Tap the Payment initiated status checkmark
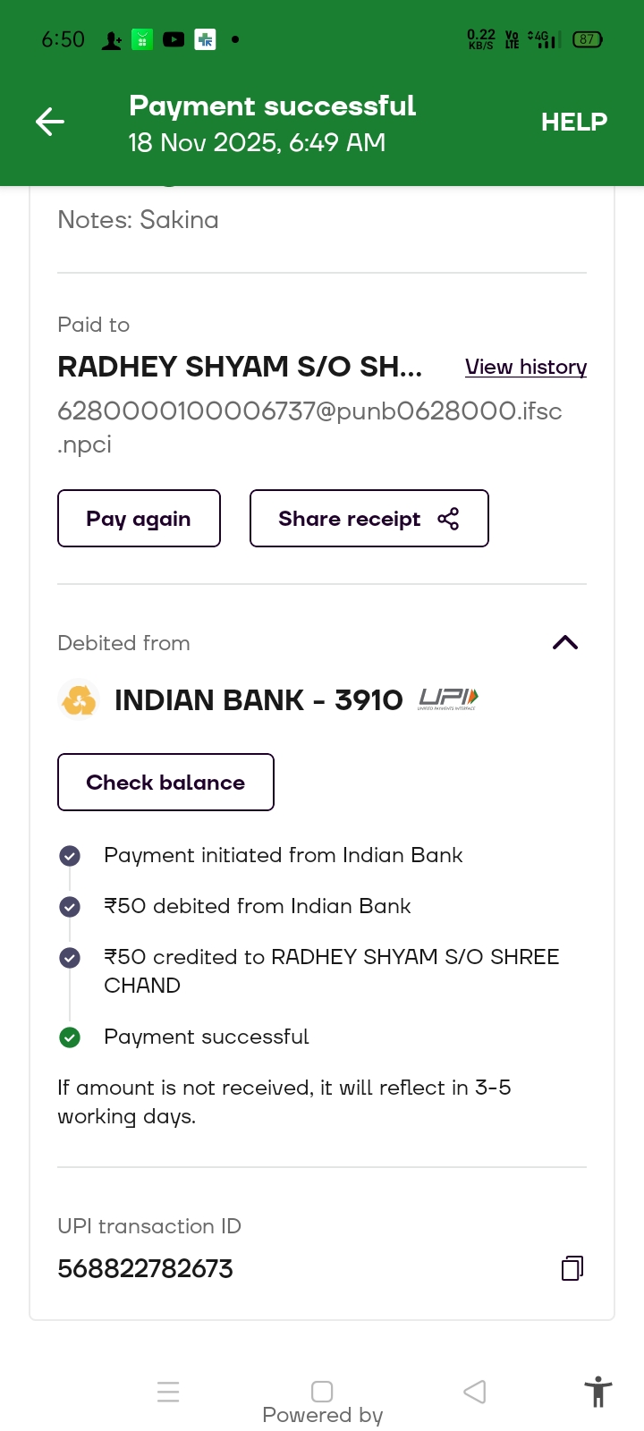This screenshot has width=644, height=1431. point(70,856)
